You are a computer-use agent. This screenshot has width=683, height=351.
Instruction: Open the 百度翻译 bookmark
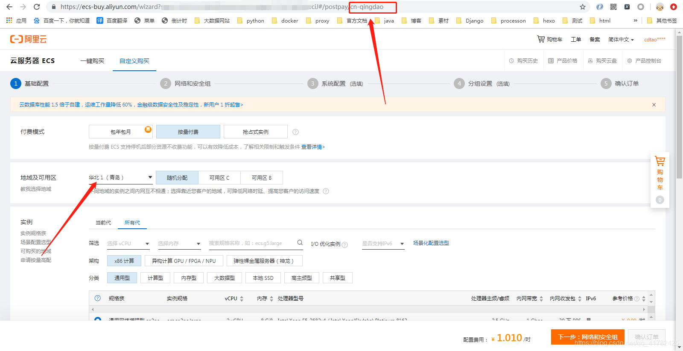tap(112, 20)
